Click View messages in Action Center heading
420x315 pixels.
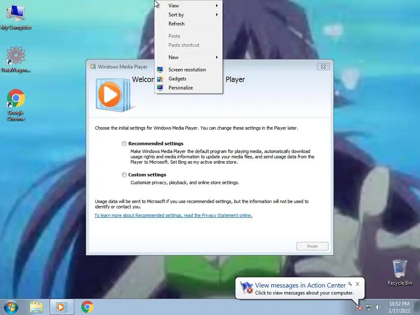(300, 285)
